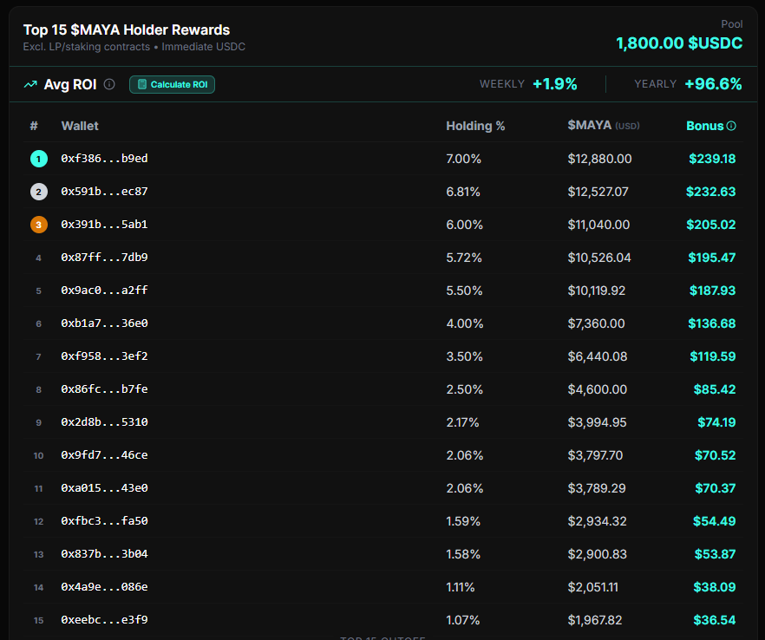Select wallet 0xfbc3...fa50
This screenshot has height=640, width=765.
pos(104,521)
